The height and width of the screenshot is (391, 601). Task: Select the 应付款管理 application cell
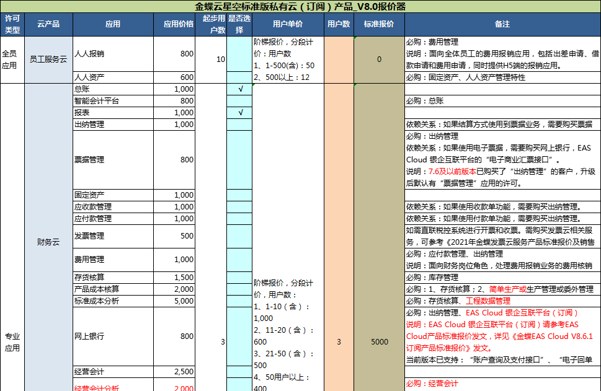point(113,219)
